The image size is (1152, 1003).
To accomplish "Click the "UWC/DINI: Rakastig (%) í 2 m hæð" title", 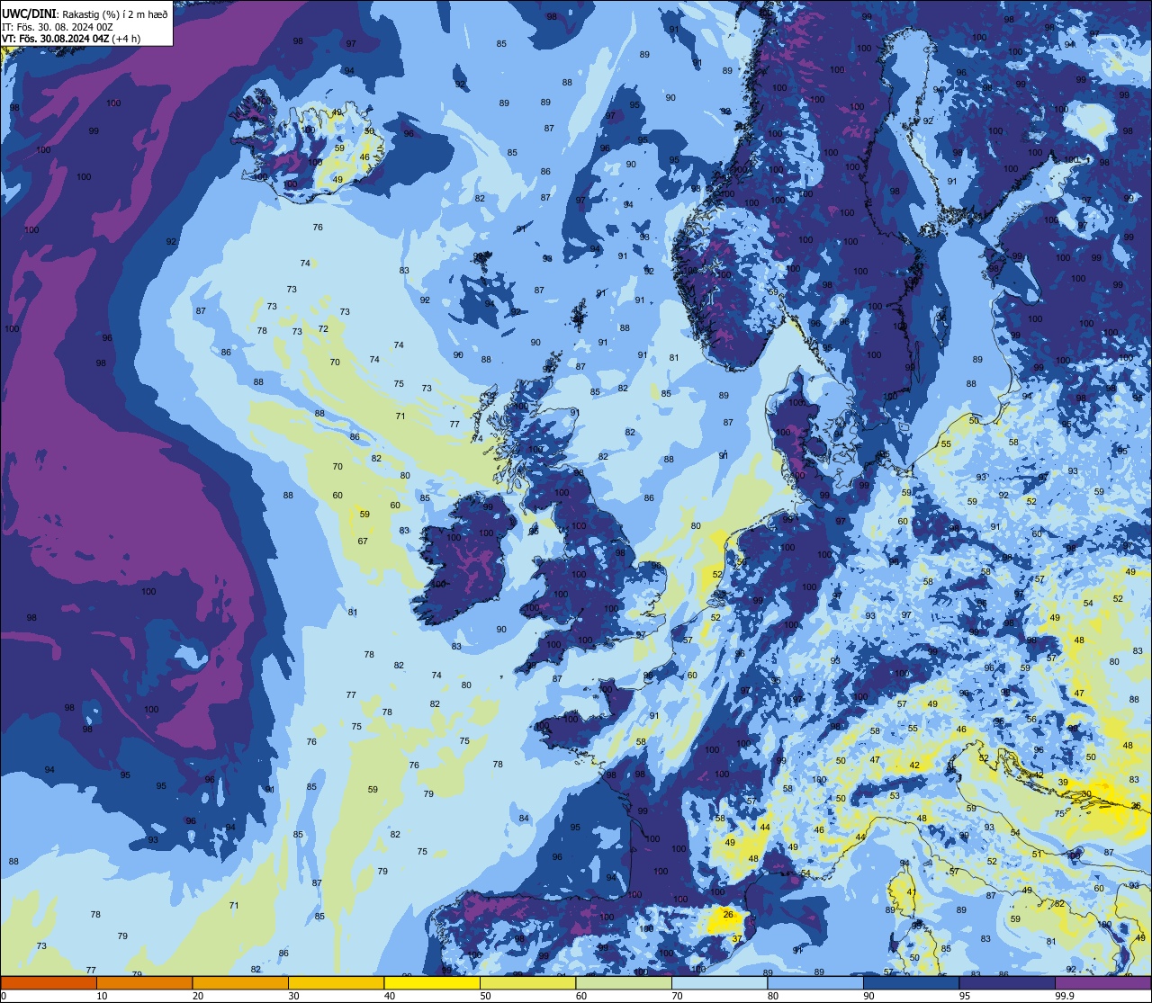I will (85, 13).
